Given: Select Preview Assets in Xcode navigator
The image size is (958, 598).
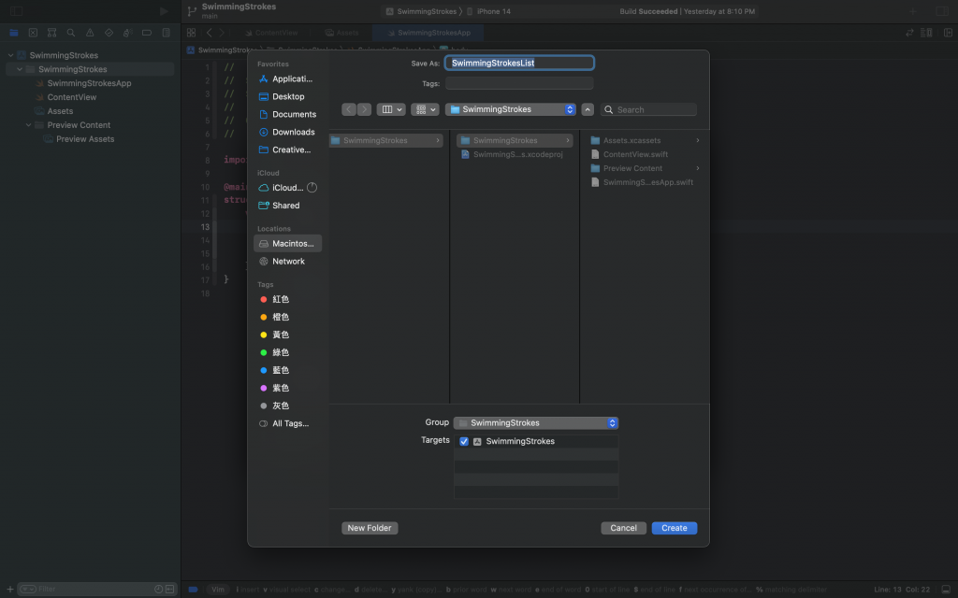Looking at the screenshot, I should (85, 139).
